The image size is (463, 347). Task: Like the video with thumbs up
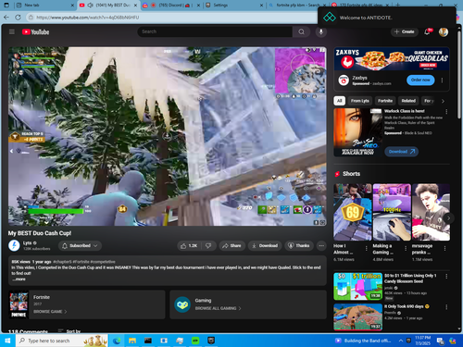pos(189,246)
